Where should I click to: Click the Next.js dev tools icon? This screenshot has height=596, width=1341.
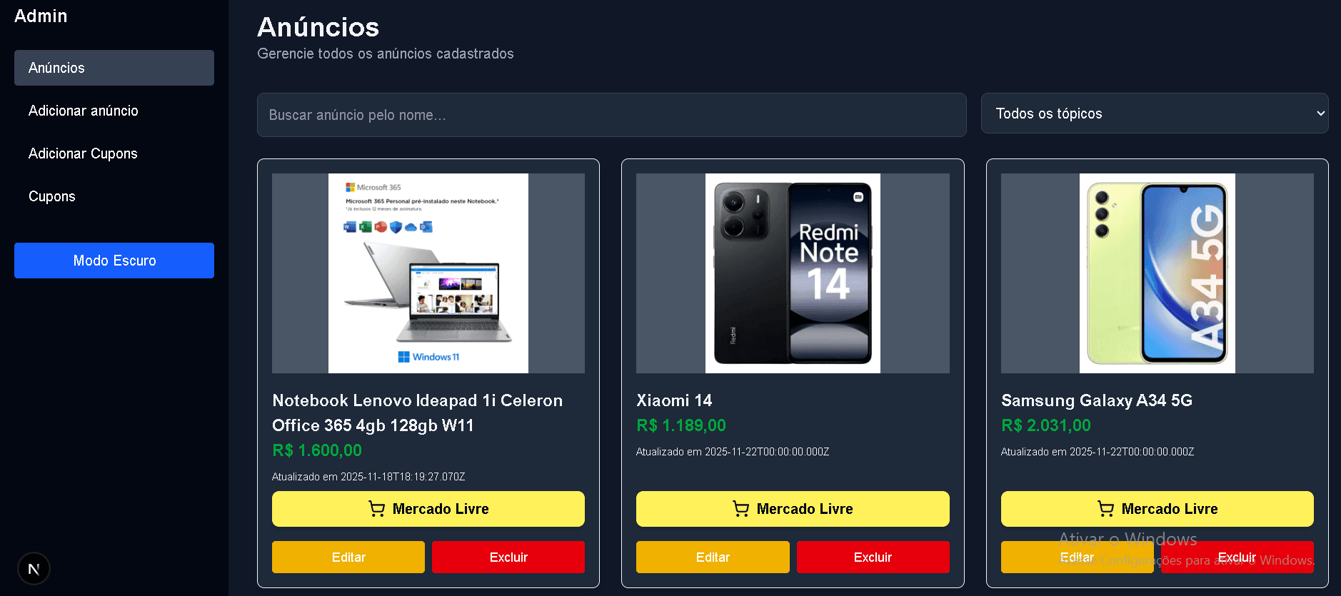(34, 569)
